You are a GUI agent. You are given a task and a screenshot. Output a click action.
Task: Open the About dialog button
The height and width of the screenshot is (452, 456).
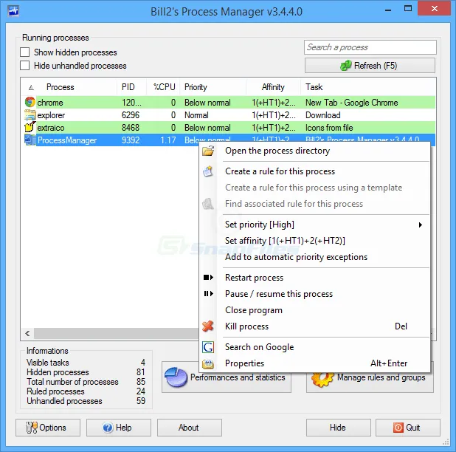click(x=190, y=428)
